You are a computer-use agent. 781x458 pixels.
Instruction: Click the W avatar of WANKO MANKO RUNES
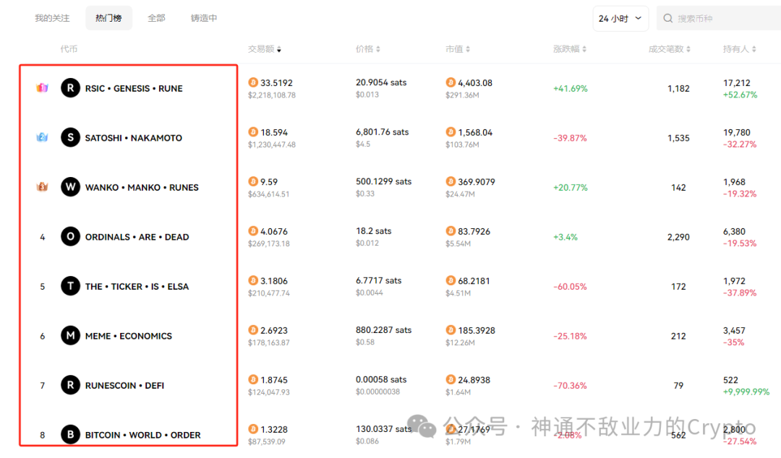tap(70, 187)
